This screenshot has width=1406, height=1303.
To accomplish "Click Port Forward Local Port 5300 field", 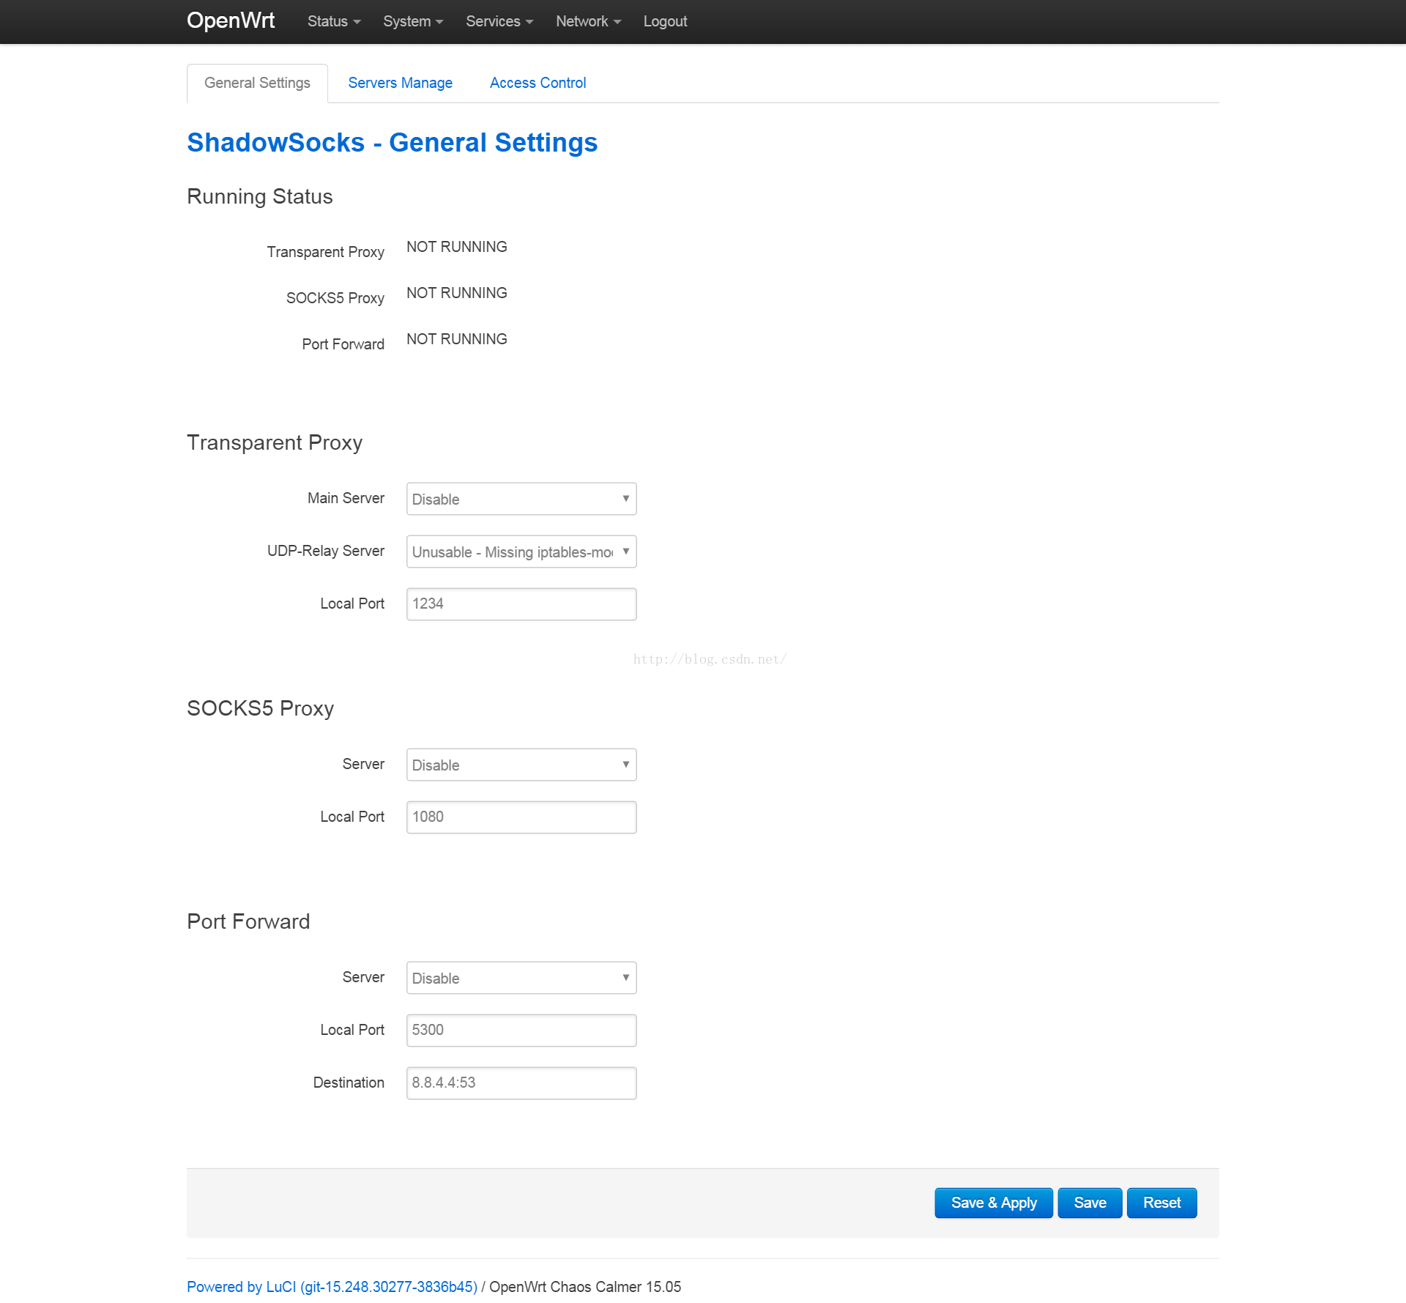I will tap(521, 1030).
